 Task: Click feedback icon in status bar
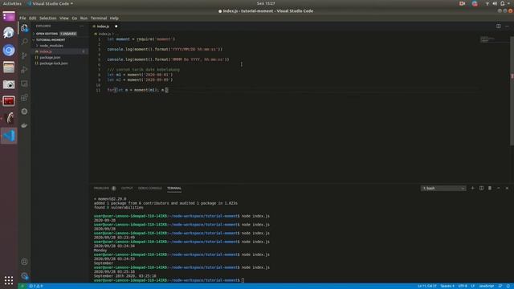point(500,286)
